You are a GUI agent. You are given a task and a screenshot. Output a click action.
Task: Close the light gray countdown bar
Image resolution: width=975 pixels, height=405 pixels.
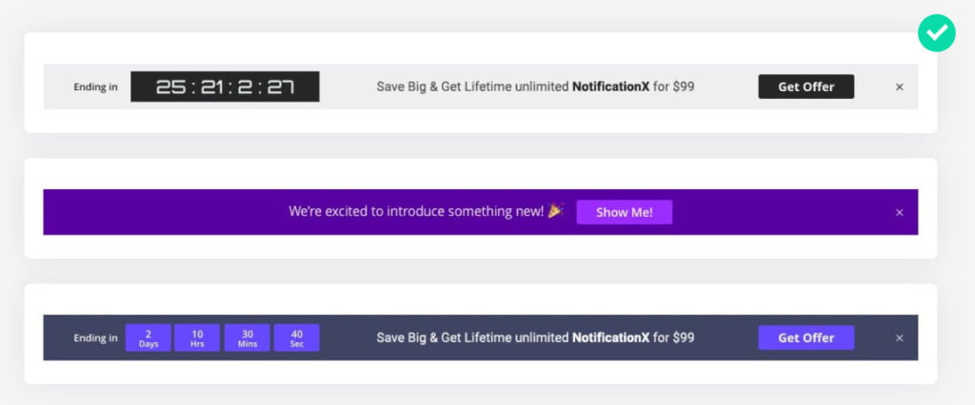(x=899, y=87)
